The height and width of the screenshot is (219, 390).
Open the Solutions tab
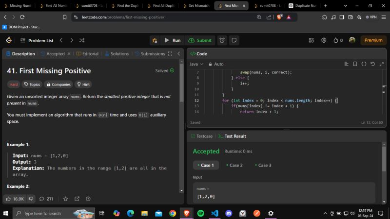click(x=117, y=54)
